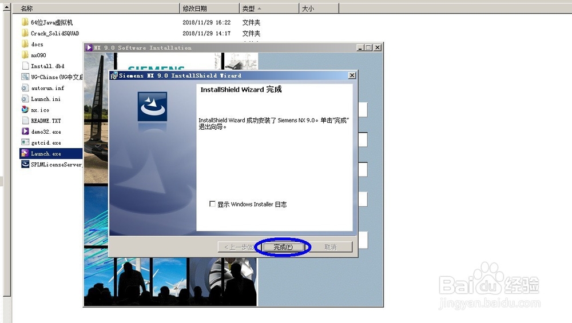The image size is (572, 323).
Task: Select the nx.ico file icon
Action: (x=25, y=109)
